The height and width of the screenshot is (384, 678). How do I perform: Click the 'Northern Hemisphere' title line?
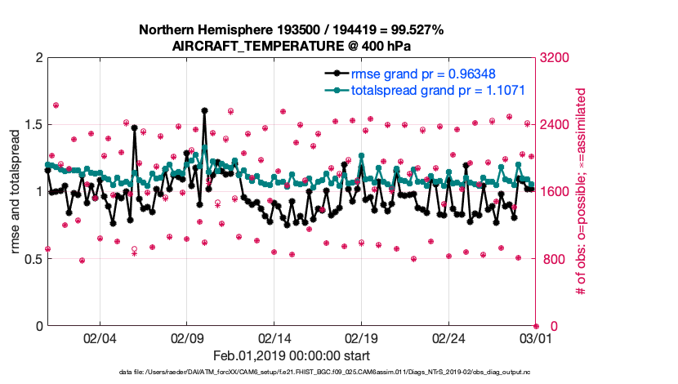(291, 30)
